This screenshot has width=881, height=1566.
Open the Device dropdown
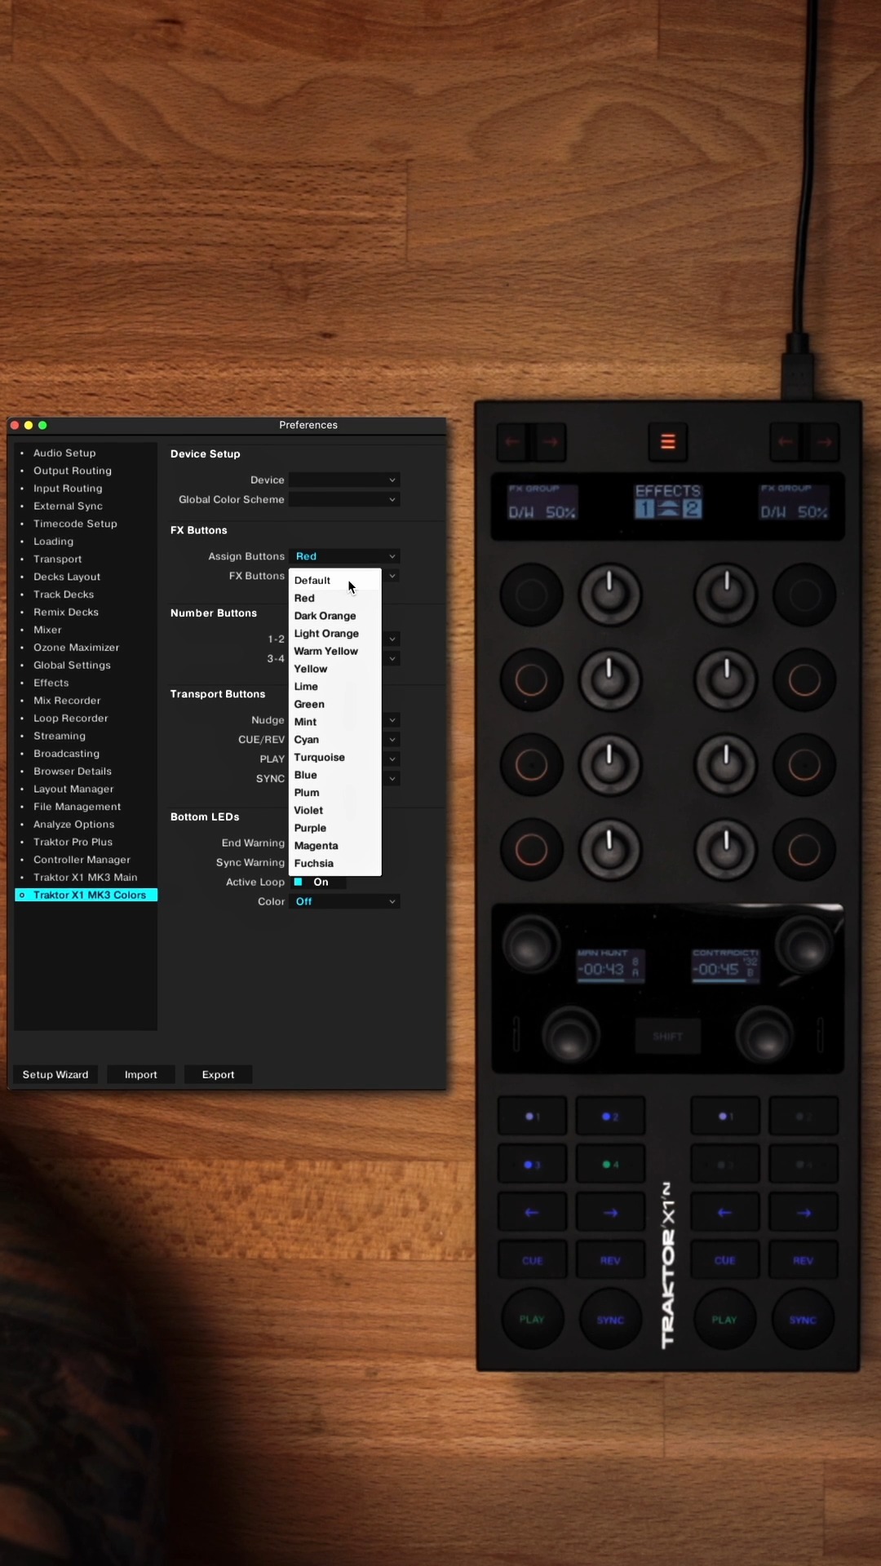pyautogui.click(x=344, y=480)
